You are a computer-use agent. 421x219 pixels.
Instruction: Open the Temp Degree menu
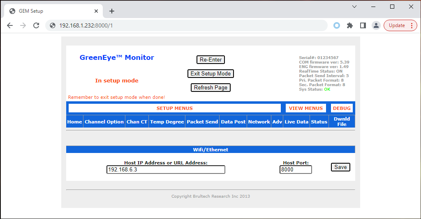coord(167,121)
